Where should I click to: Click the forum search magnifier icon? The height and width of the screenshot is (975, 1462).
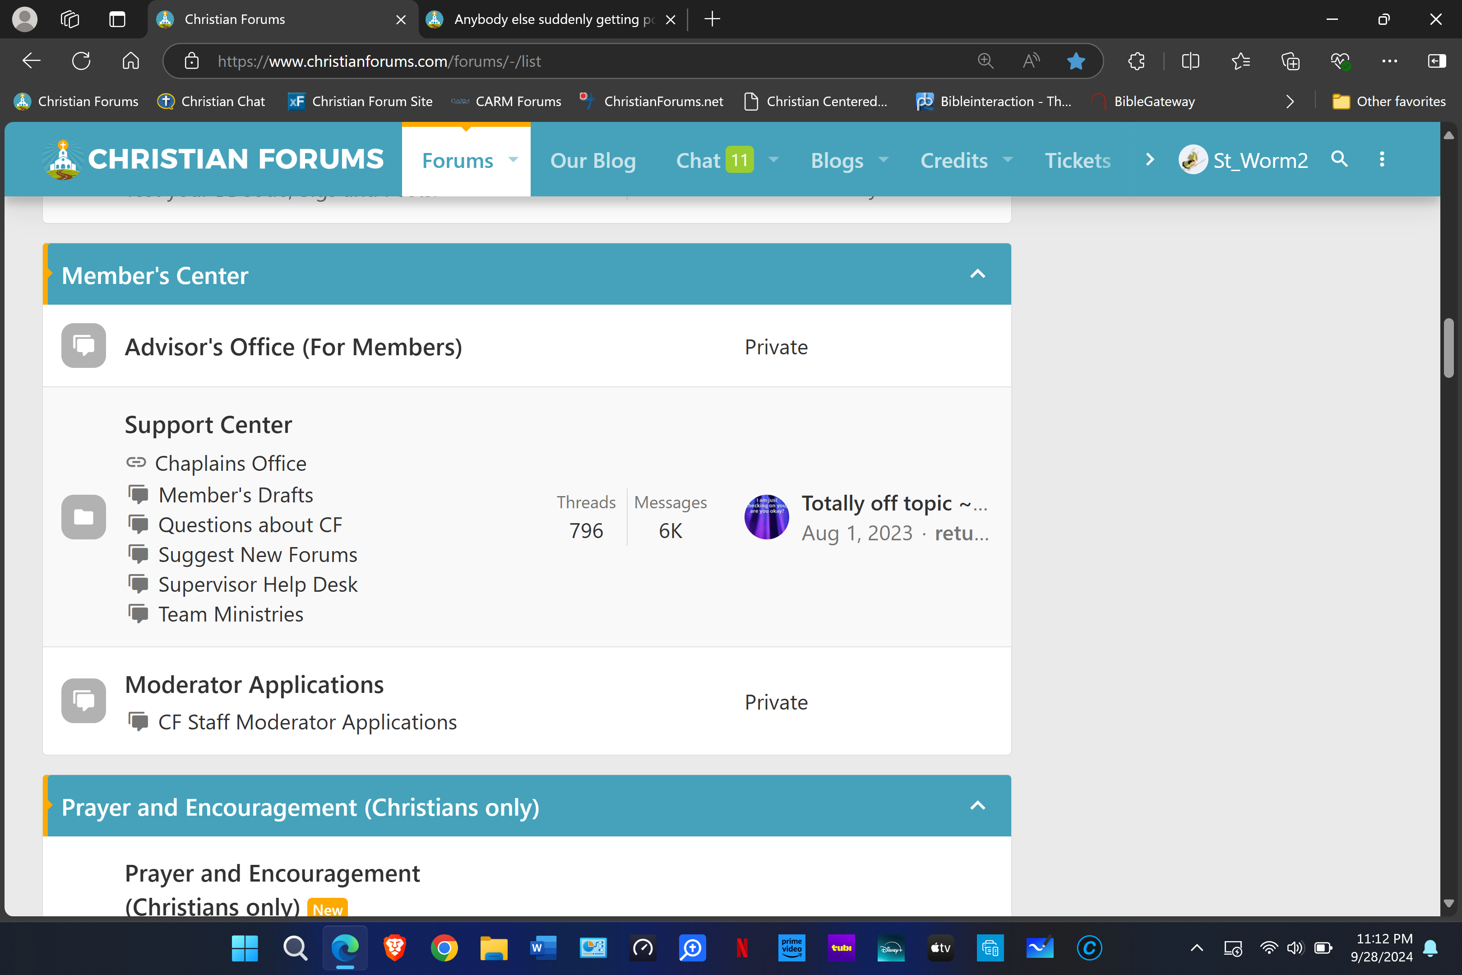click(1339, 159)
